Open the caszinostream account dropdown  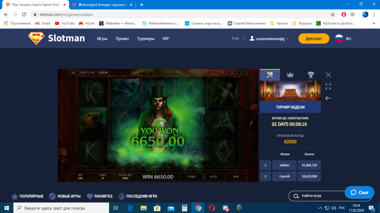pyautogui.click(x=269, y=39)
